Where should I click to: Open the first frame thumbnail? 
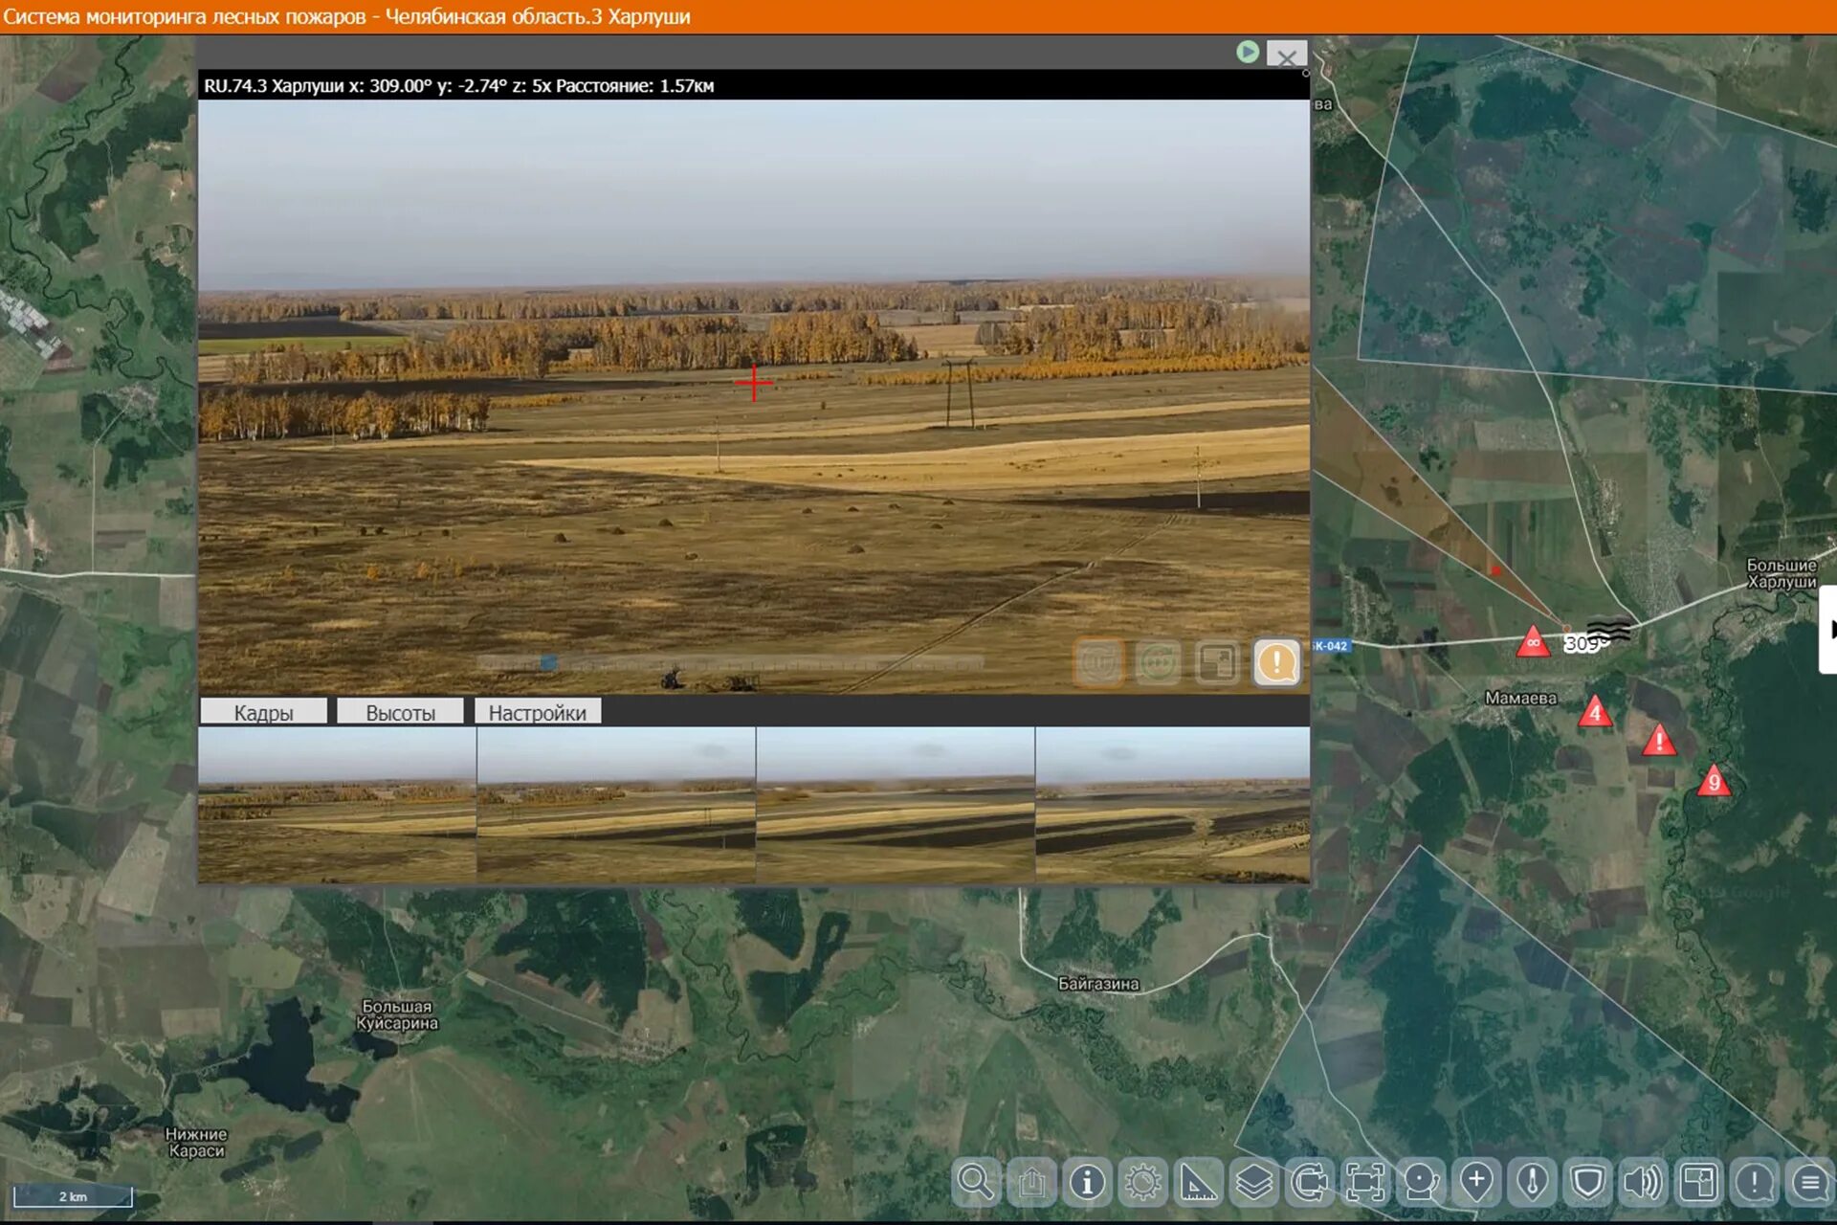coord(337,805)
